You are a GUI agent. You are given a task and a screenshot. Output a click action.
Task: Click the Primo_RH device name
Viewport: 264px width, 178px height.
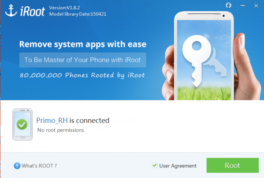tap(52, 121)
